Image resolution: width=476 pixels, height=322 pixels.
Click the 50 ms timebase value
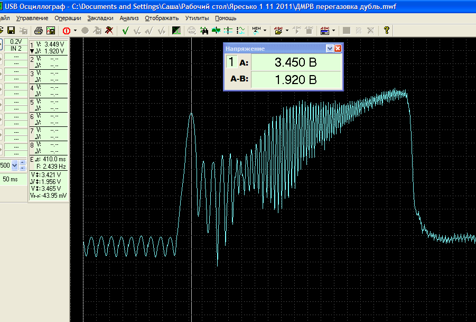click(11, 179)
